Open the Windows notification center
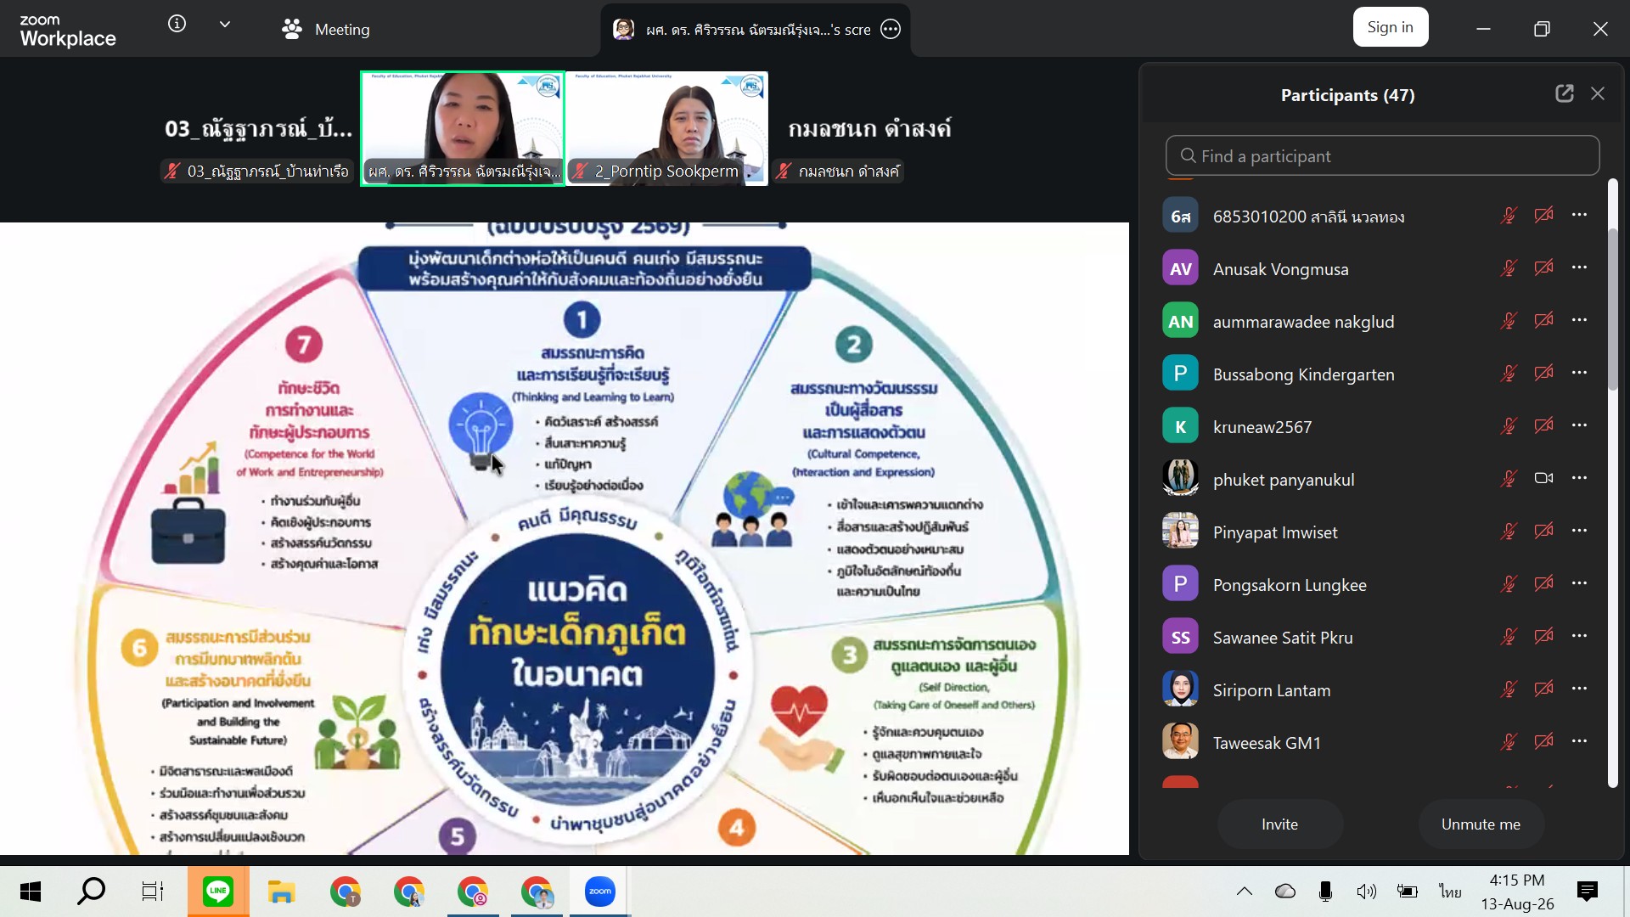Screen dimensions: 1630x917 (1587, 892)
